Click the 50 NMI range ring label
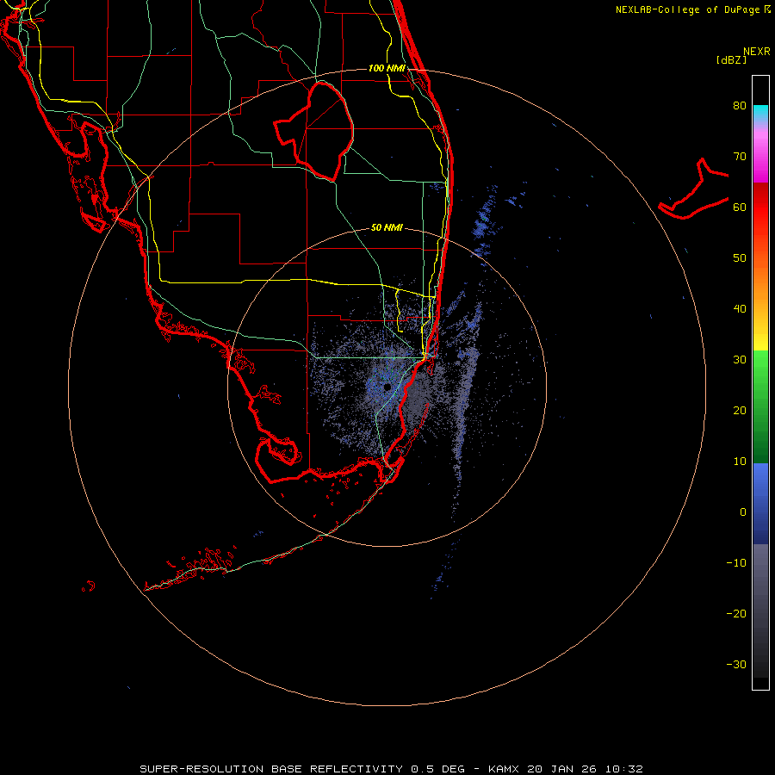775x775 pixels. 387,227
